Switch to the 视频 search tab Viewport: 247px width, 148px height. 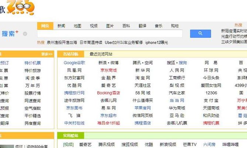coord(94,26)
